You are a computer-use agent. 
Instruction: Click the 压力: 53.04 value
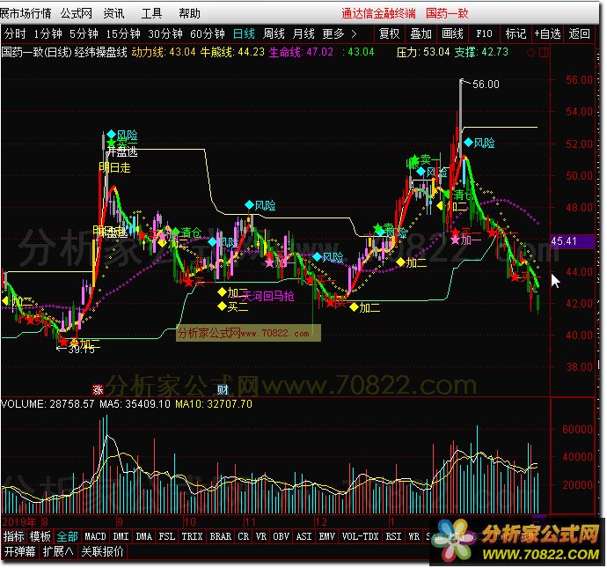(423, 52)
